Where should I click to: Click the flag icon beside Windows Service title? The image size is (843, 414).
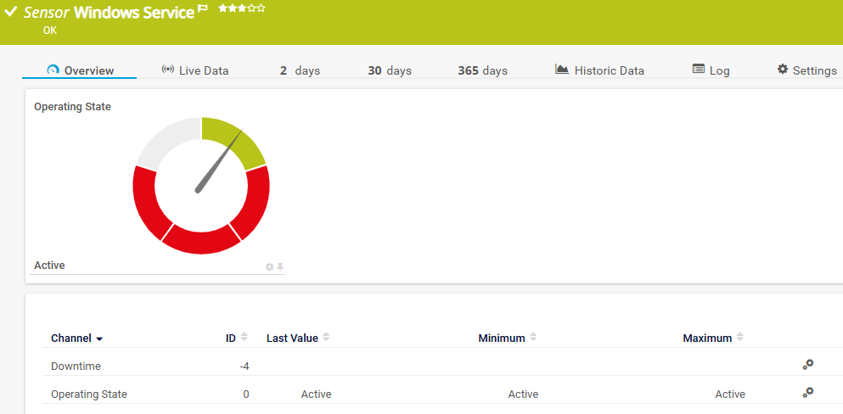(202, 9)
